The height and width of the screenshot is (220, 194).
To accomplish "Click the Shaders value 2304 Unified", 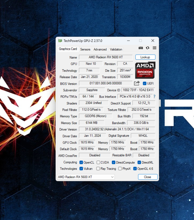I will click(x=93, y=103).
